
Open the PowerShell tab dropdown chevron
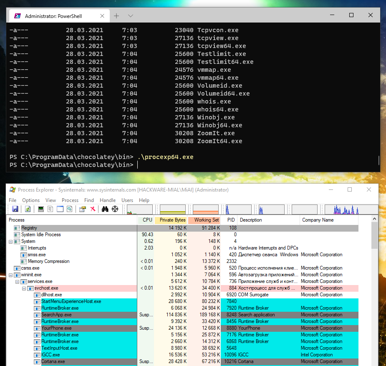click(x=130, y=16)
